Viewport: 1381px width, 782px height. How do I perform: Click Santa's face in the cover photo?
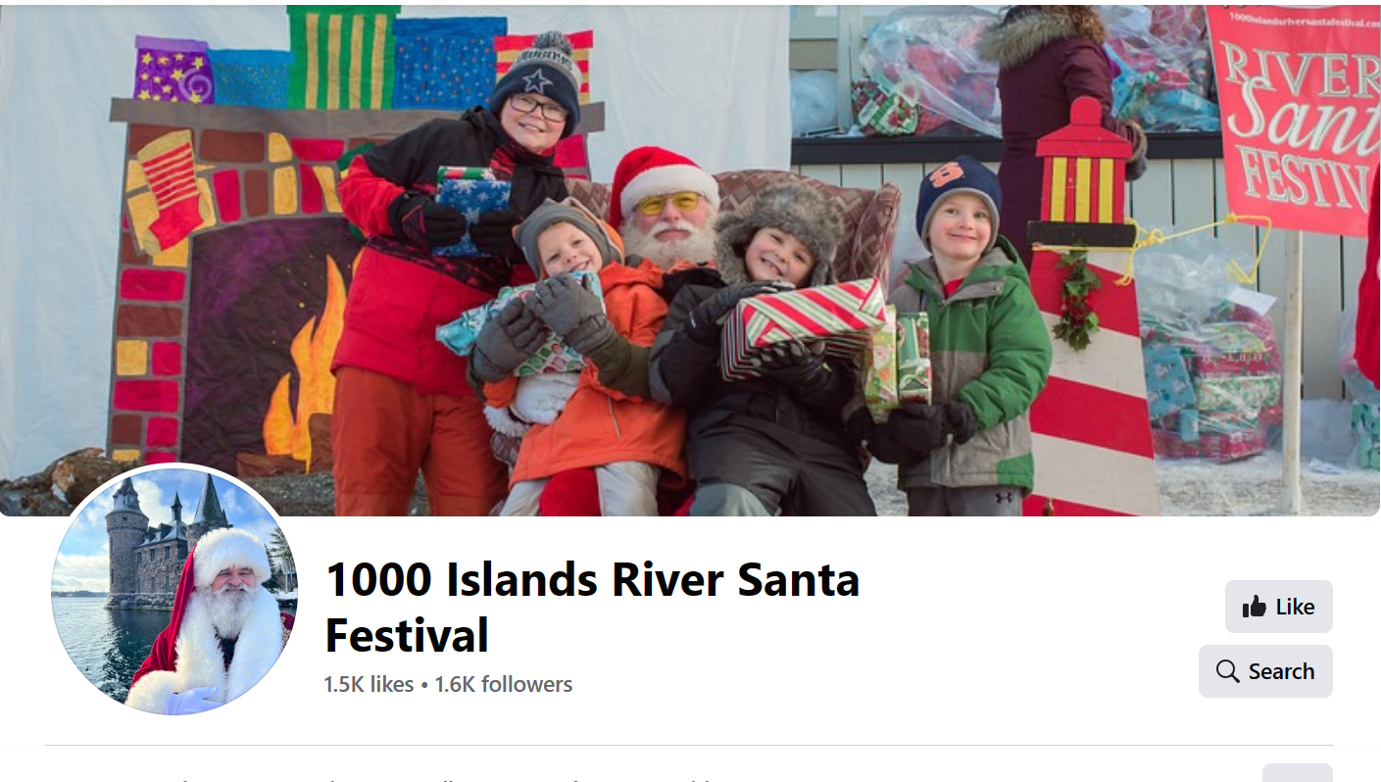point(669,218)
